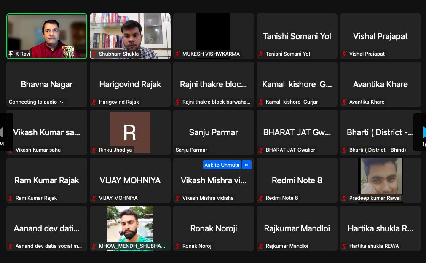Click the large "Ronak Noroji" name text
Screen dimensions: 426x263
pyautogui.click(x=214, y=228)
